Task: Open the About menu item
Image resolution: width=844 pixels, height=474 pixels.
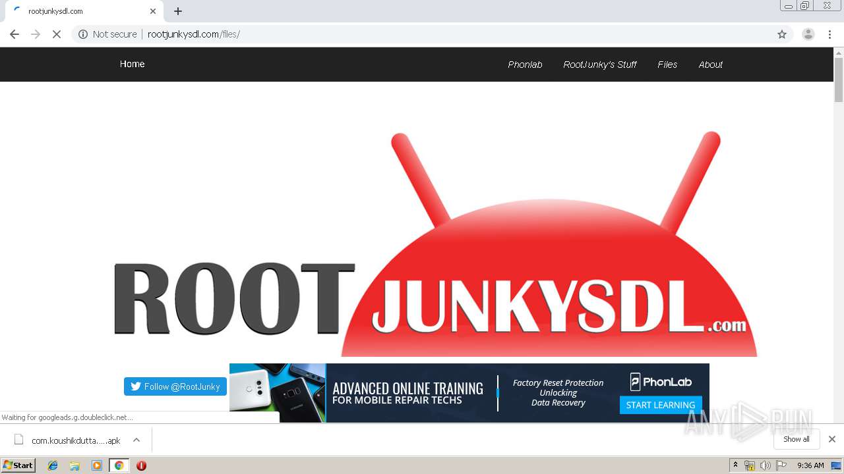Action: [711, 65]
